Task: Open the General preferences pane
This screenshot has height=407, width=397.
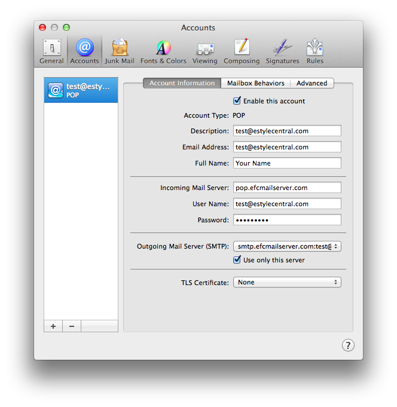Action: point(51,51)
